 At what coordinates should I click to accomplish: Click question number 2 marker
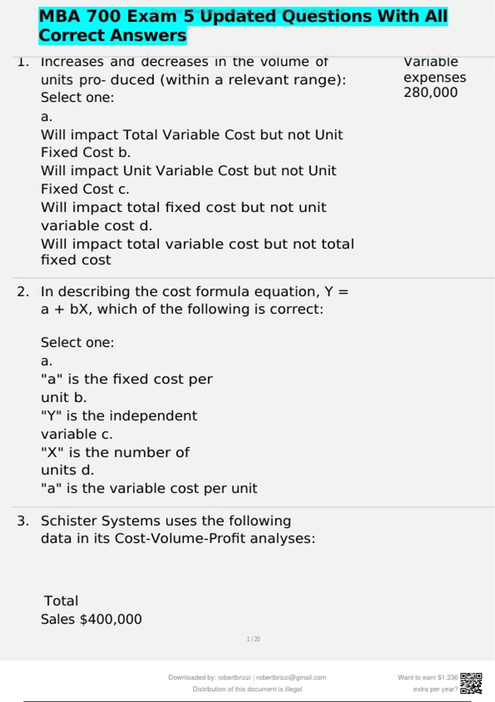(23, 292)
